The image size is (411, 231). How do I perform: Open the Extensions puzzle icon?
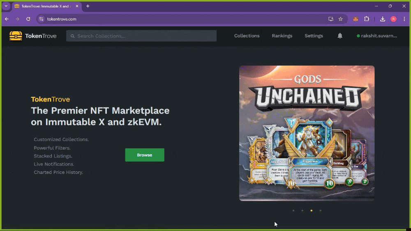pyautogui.click(x=367, y=19)
